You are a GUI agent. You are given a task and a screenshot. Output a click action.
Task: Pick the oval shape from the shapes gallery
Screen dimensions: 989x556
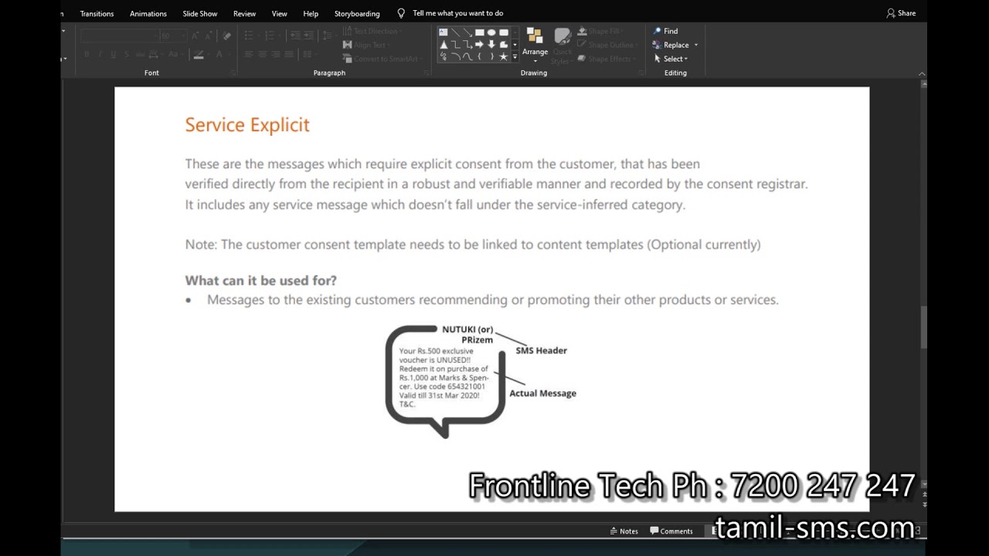491,32
